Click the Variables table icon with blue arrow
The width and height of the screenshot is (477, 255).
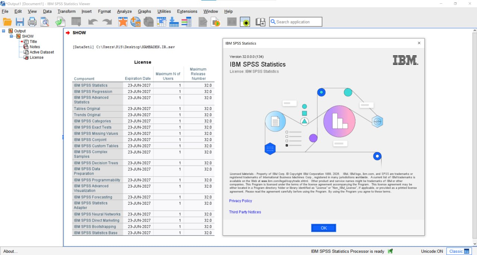tap(161, 22)
